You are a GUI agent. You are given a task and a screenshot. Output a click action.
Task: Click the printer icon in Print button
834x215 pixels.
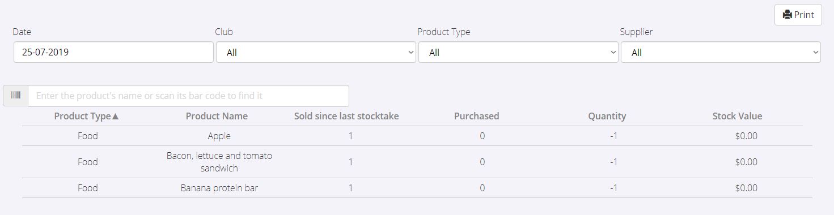(787, 15)
